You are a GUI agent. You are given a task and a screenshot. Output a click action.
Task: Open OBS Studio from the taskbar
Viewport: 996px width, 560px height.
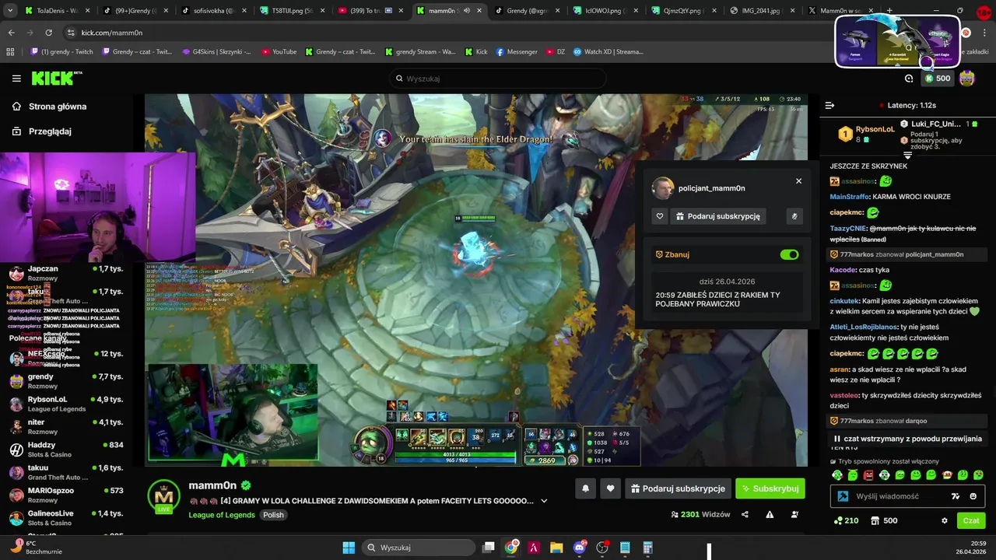click(x=601, y=548)
